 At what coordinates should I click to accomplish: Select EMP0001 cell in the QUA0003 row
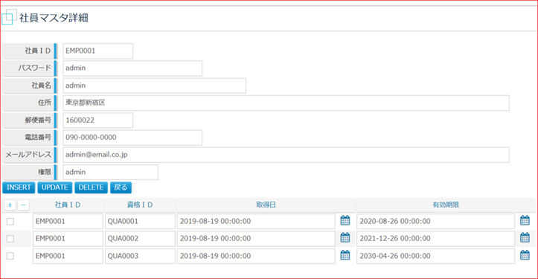pos(68,256)
